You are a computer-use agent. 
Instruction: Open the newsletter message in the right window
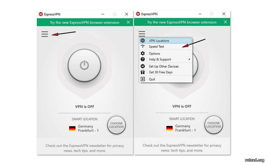(182, 148)
